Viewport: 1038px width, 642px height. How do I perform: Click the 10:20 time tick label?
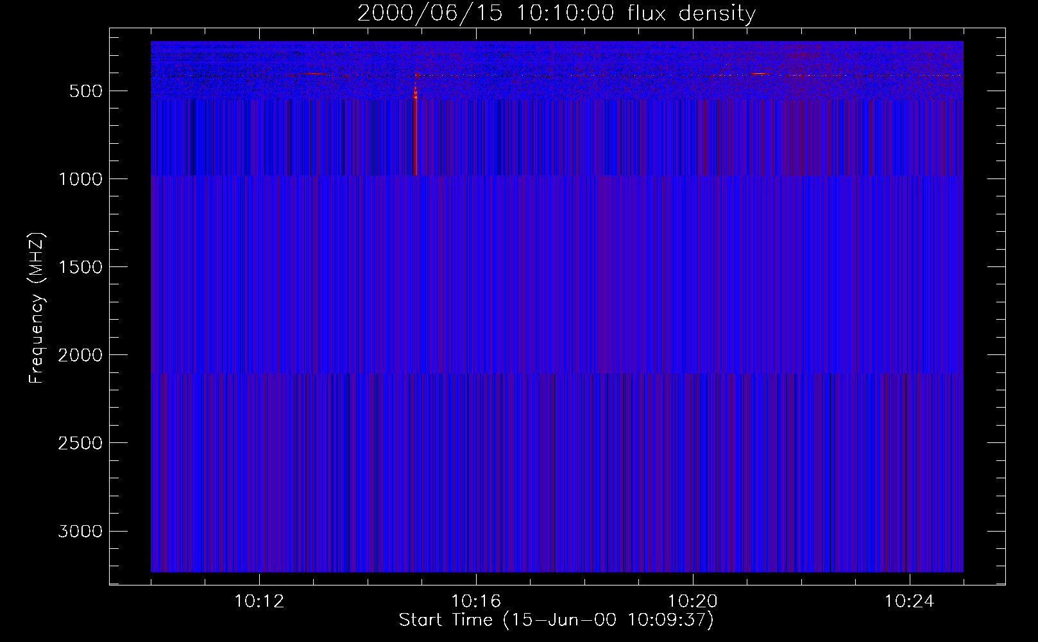point(693,602)
